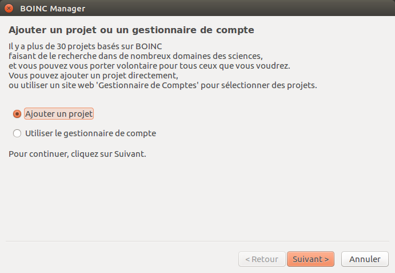Click the 'Pour continuer, cliquez sur Suivant' text
The height and width of the screenshot is (273, 395).
pyautogui.click(x=77, y=154)
